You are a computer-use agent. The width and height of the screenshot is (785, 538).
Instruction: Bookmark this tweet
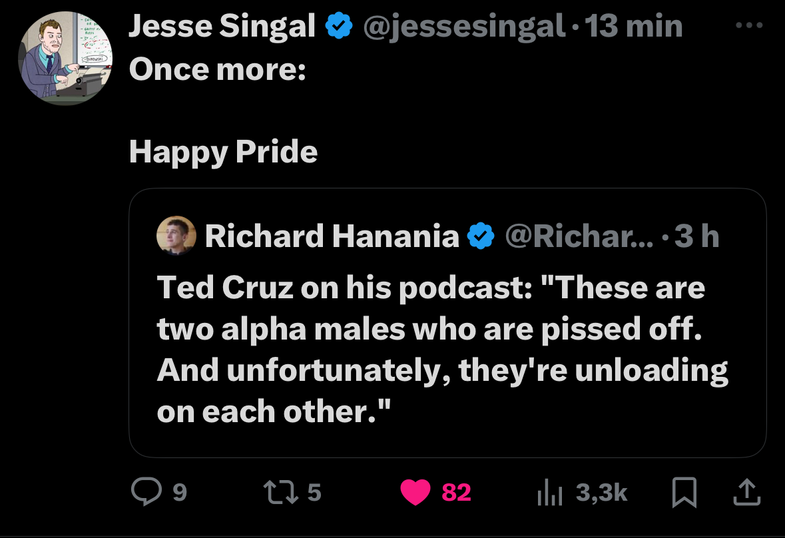pyautogui.click(x=684, y=493)
